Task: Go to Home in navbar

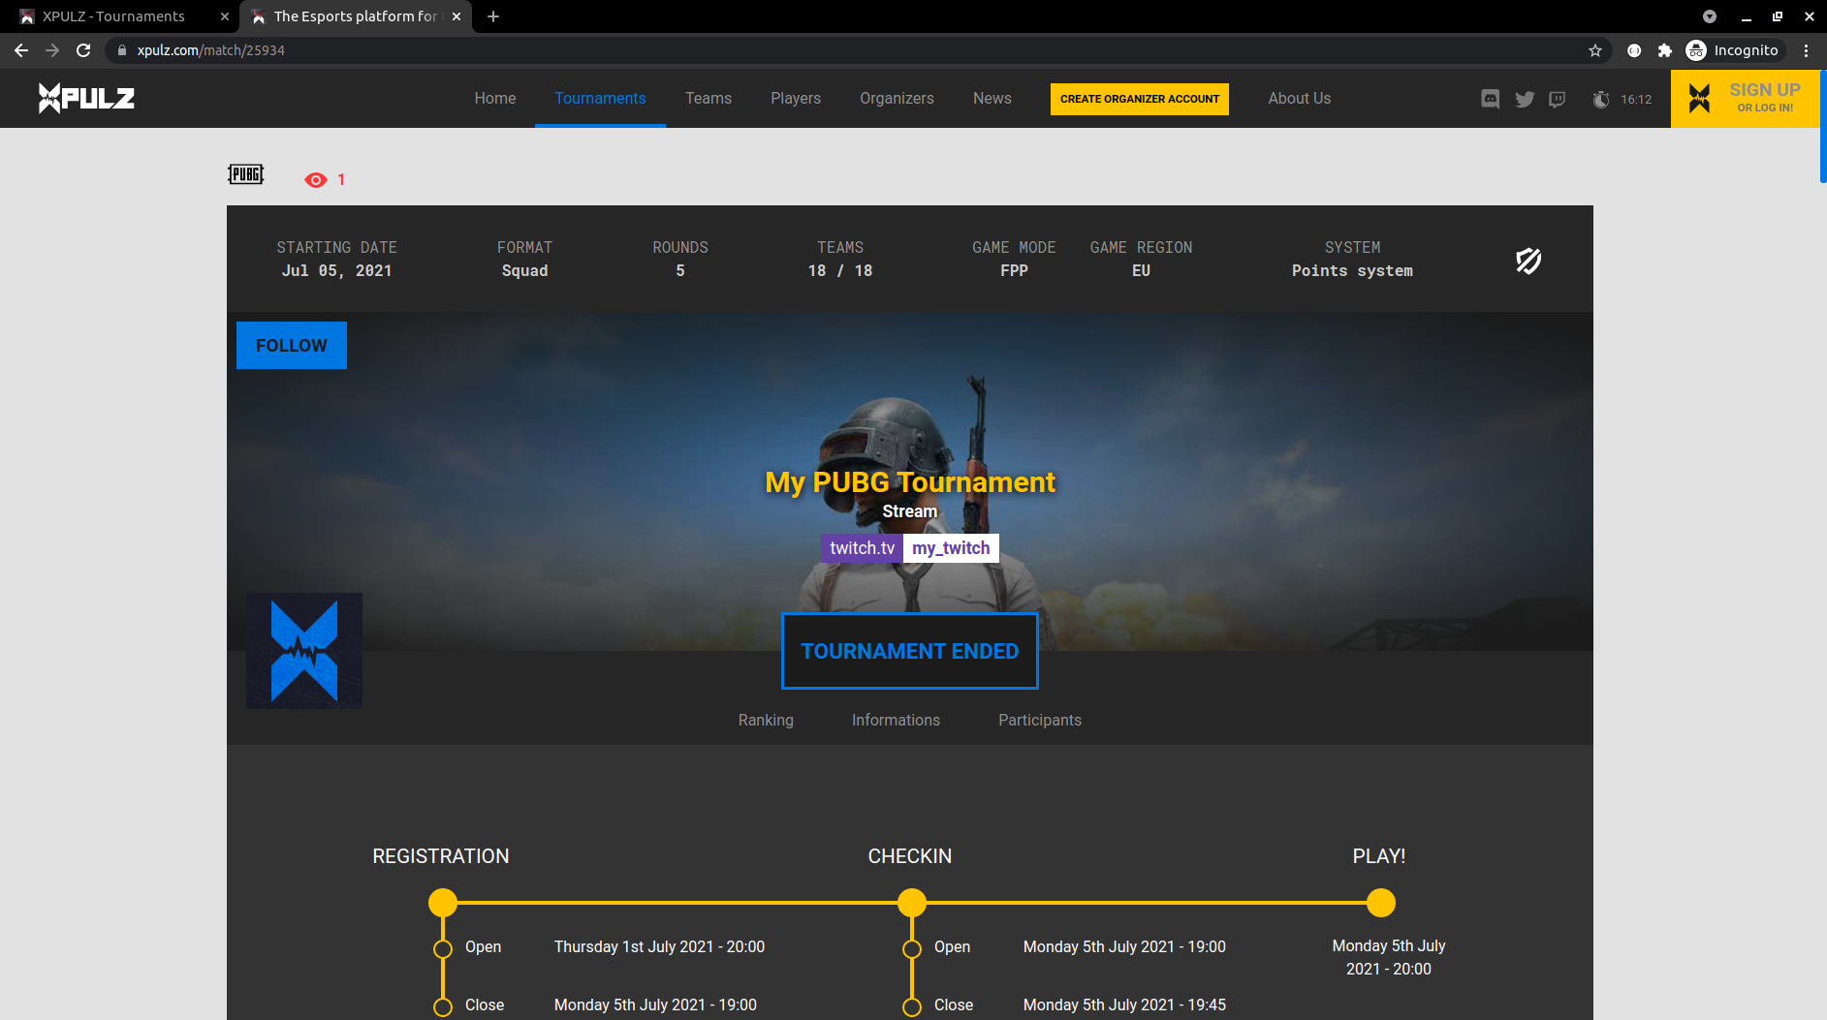Action: 495,99
